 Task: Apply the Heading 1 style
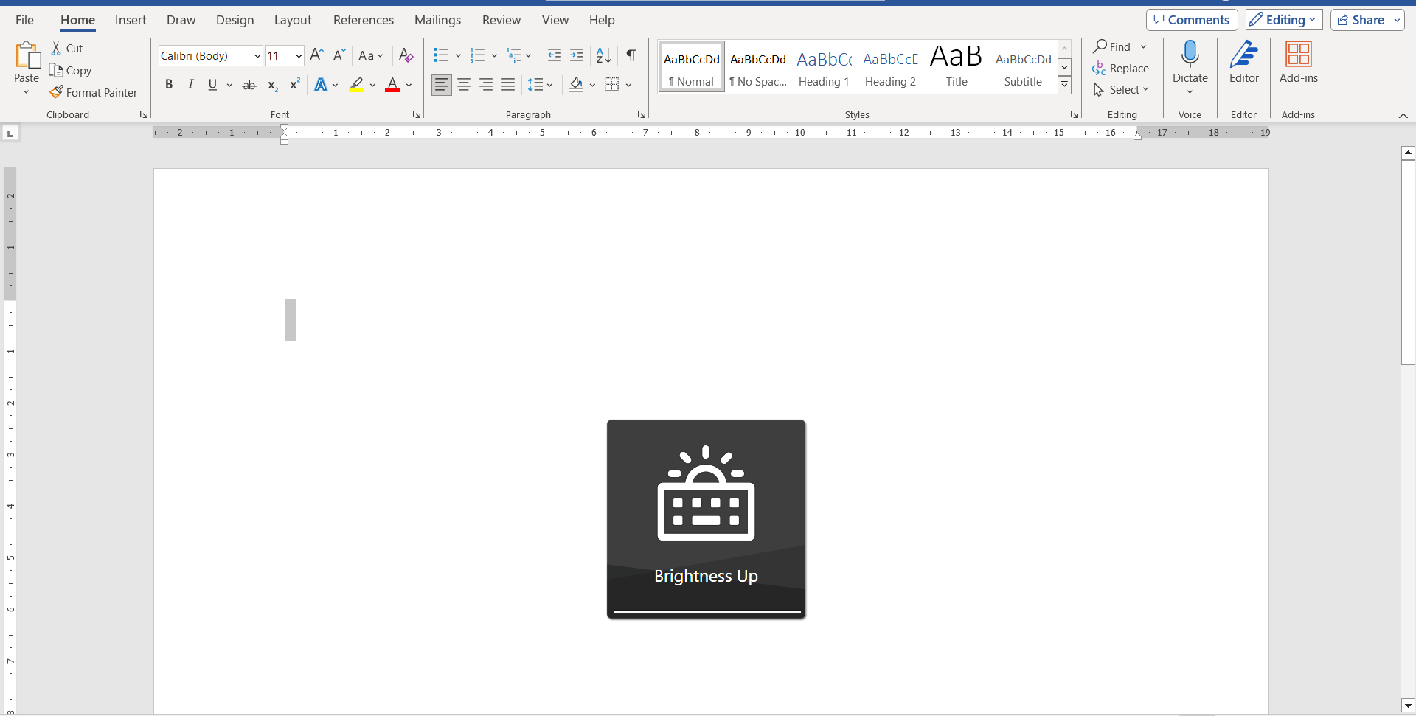coord(824,67)
